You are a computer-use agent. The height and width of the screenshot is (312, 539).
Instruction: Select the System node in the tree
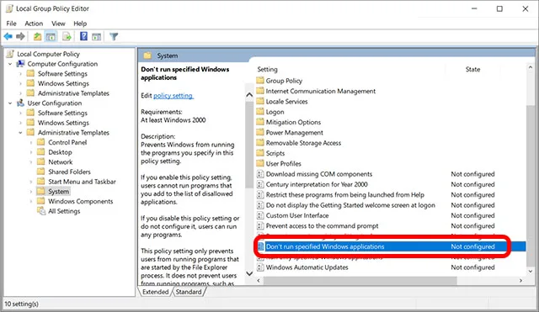[x=58, y=192]
